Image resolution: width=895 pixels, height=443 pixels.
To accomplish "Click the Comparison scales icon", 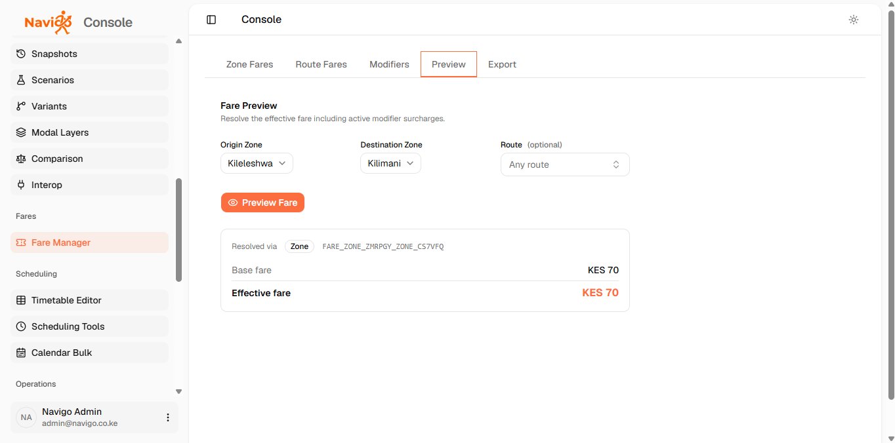I will pyautogui.click(x=21, y=159).
